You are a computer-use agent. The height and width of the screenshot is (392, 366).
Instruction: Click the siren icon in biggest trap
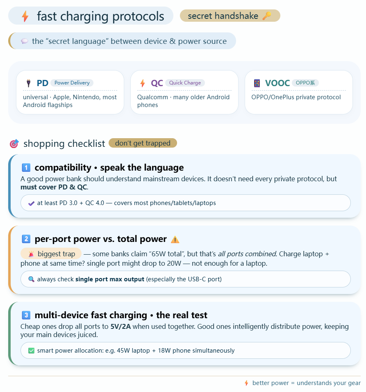click(31, 254)
